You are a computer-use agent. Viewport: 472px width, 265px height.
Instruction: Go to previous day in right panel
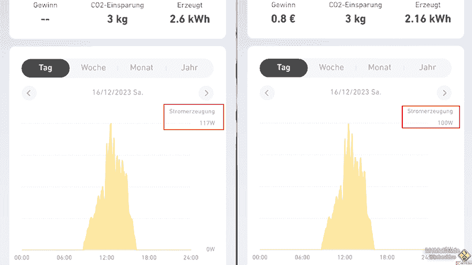[x=267, y=93]
